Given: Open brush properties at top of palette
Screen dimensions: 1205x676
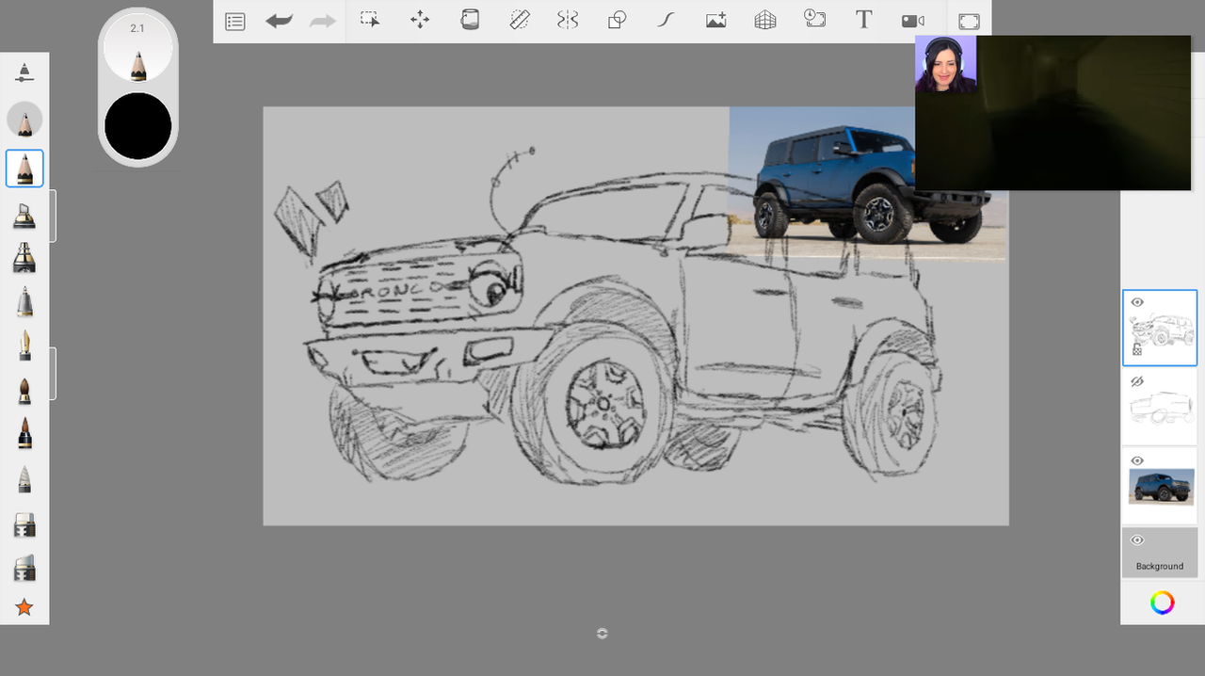Looking at the screenshot, I should pos(24,72).
